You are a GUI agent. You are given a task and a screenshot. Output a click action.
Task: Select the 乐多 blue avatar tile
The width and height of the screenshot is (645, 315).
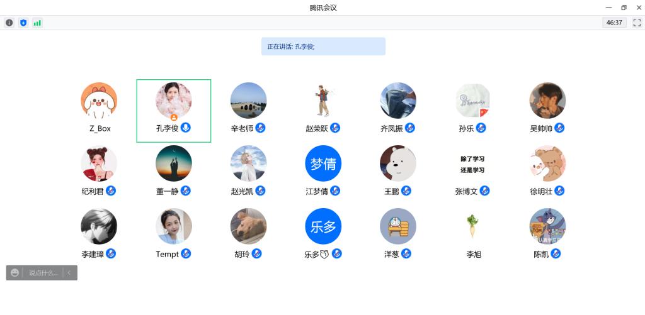click(x=323, y=226)
